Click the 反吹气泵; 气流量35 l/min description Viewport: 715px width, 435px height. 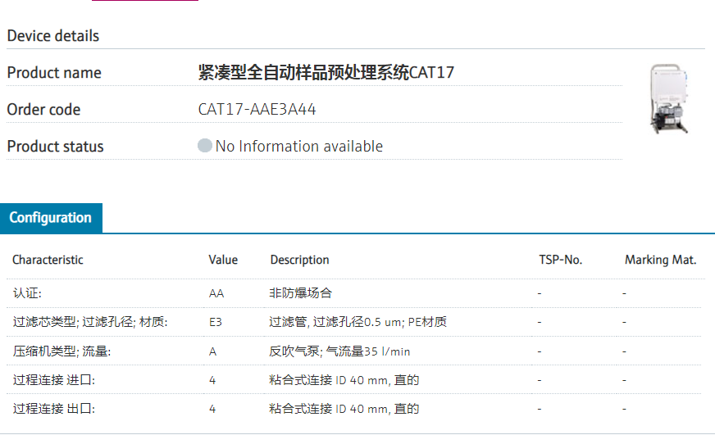coord(339,351)
